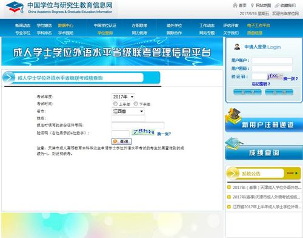This screenshot has height=238, width=303.
Task: Click the graduate figure icon above 新用户注册通道
Action: coord(234,116)
